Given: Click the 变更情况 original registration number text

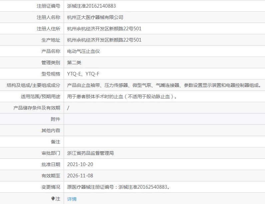Looking at the screenshot, I should coord(118,187).
